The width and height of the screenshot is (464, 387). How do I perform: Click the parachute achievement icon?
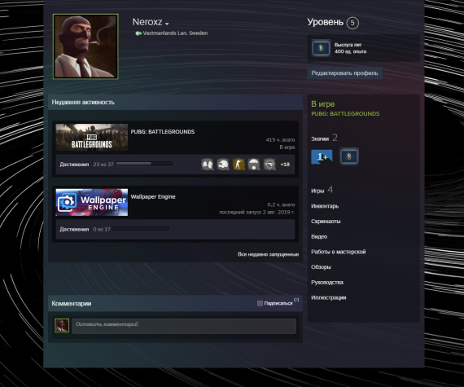(254, 165)
